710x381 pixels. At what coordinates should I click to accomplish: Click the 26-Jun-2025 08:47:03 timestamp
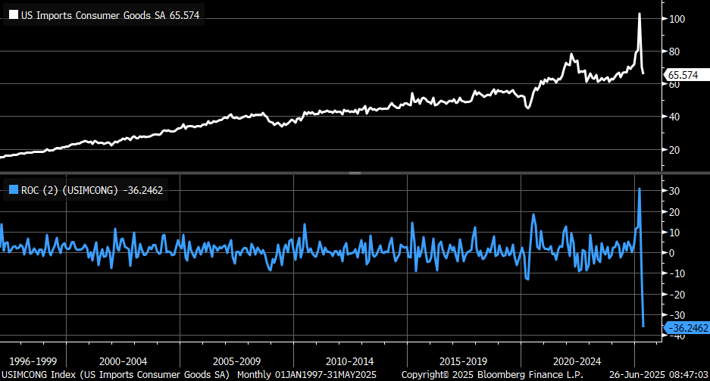(x=658, y=375)
